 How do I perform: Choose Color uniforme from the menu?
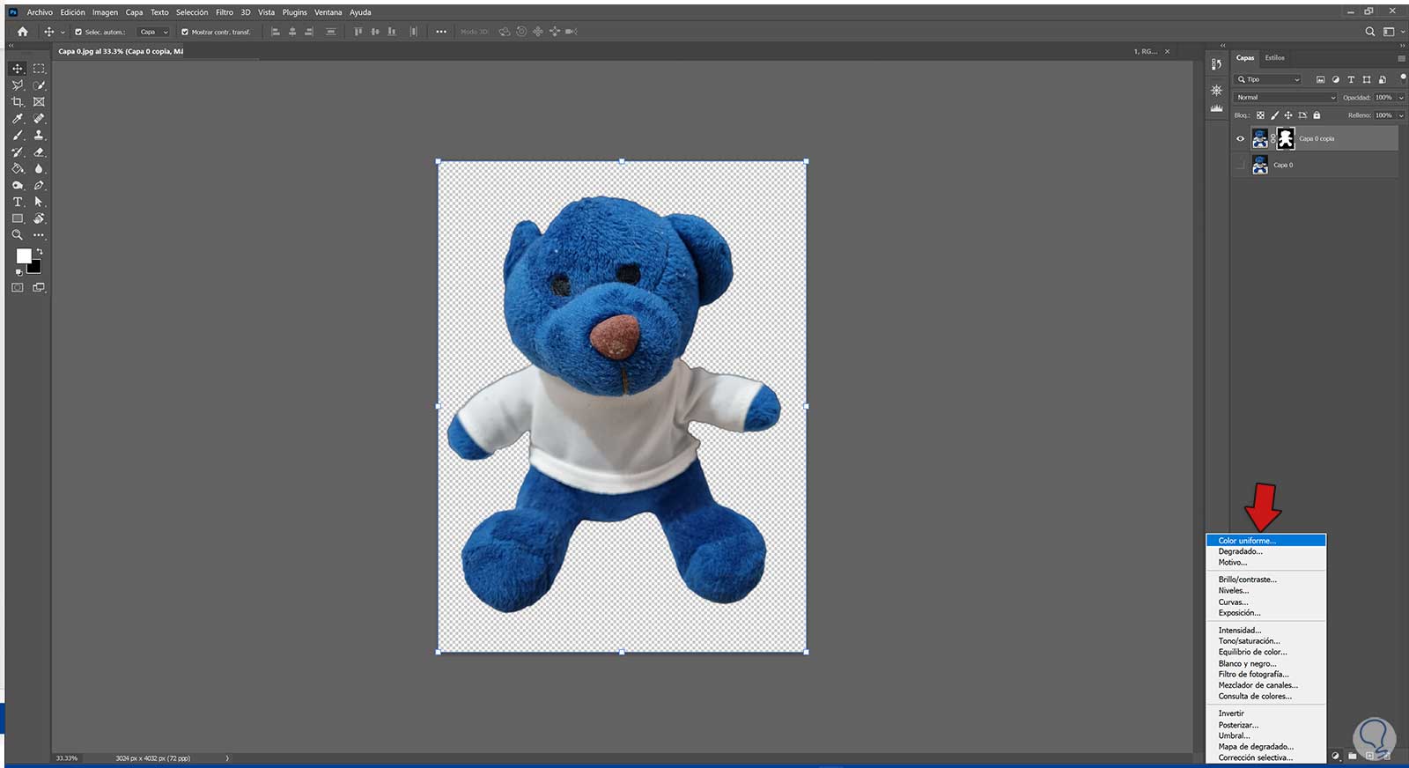click(1246, 541)
